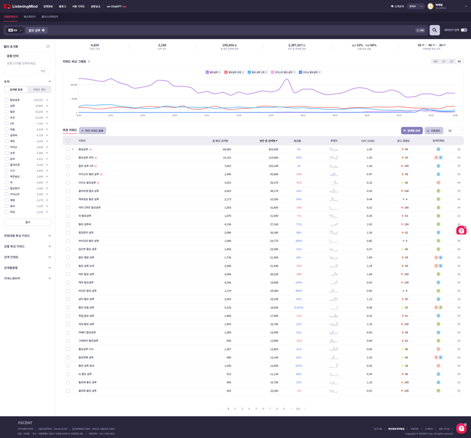Image resolution: width=471 pixels, height=438 pixels.
Task: Toggle the 복수단어 입력 switch
Action: 463,30
